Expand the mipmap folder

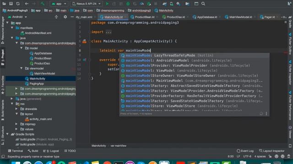click(x=16, y=124)
